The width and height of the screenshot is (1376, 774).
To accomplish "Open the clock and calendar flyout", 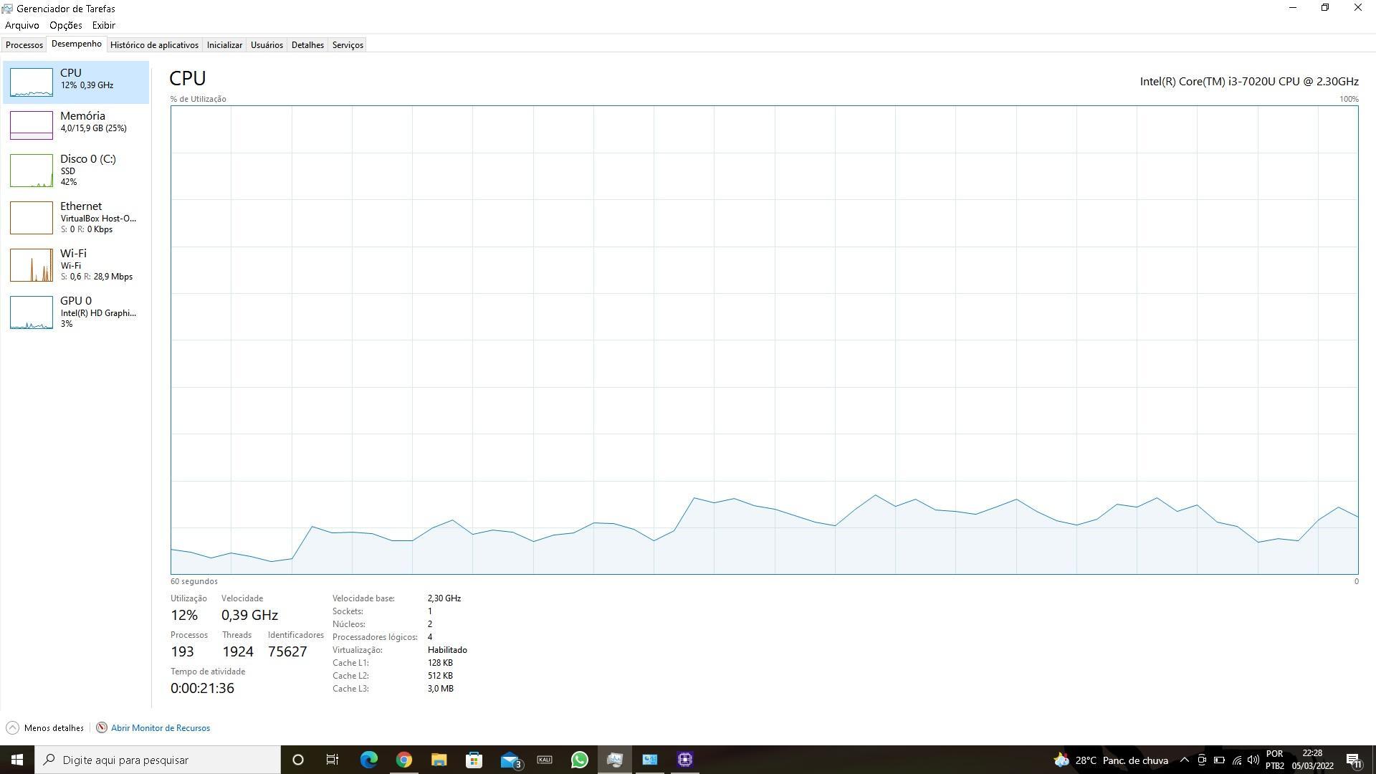I will pos(1313,760).
